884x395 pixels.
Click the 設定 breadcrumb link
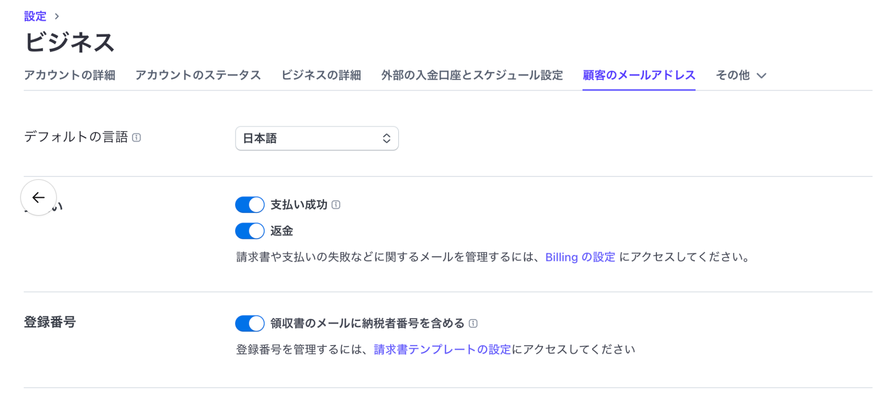click(35, 16)
